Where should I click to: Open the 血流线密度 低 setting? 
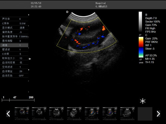click(14, 62)
